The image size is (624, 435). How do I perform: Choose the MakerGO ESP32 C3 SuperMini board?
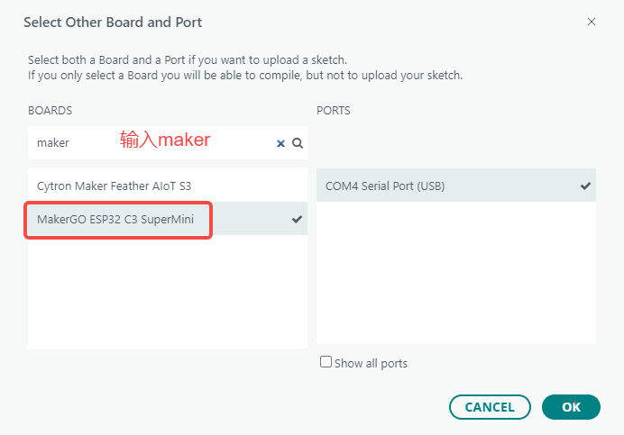(x=115, y=219)
